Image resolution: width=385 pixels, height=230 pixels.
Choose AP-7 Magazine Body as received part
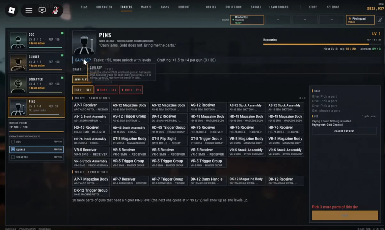pyautogui.click(x=91, y=181)
